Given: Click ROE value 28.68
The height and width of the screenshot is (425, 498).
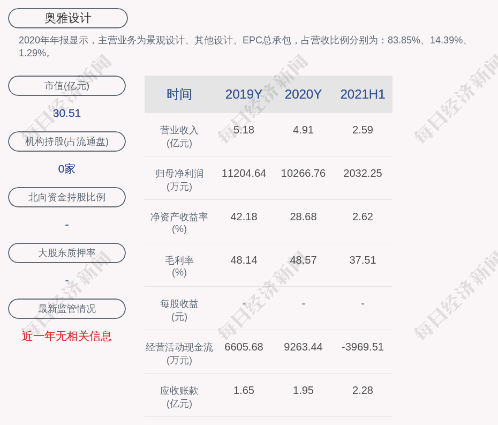Looking at the screenshot, I should point(303,217).
